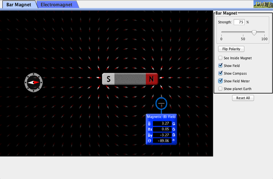
Task: Click the Bx value 0.05
Action: tap(162, 129)
